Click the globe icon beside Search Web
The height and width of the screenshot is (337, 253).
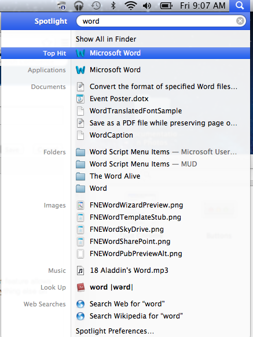pos(80,304)
